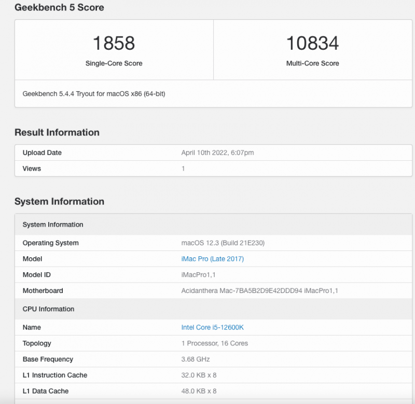Screen dimensions: 415x404
Task: Select the Geekbench 5.4.4 Tryout version text
Action: point(94,94)
